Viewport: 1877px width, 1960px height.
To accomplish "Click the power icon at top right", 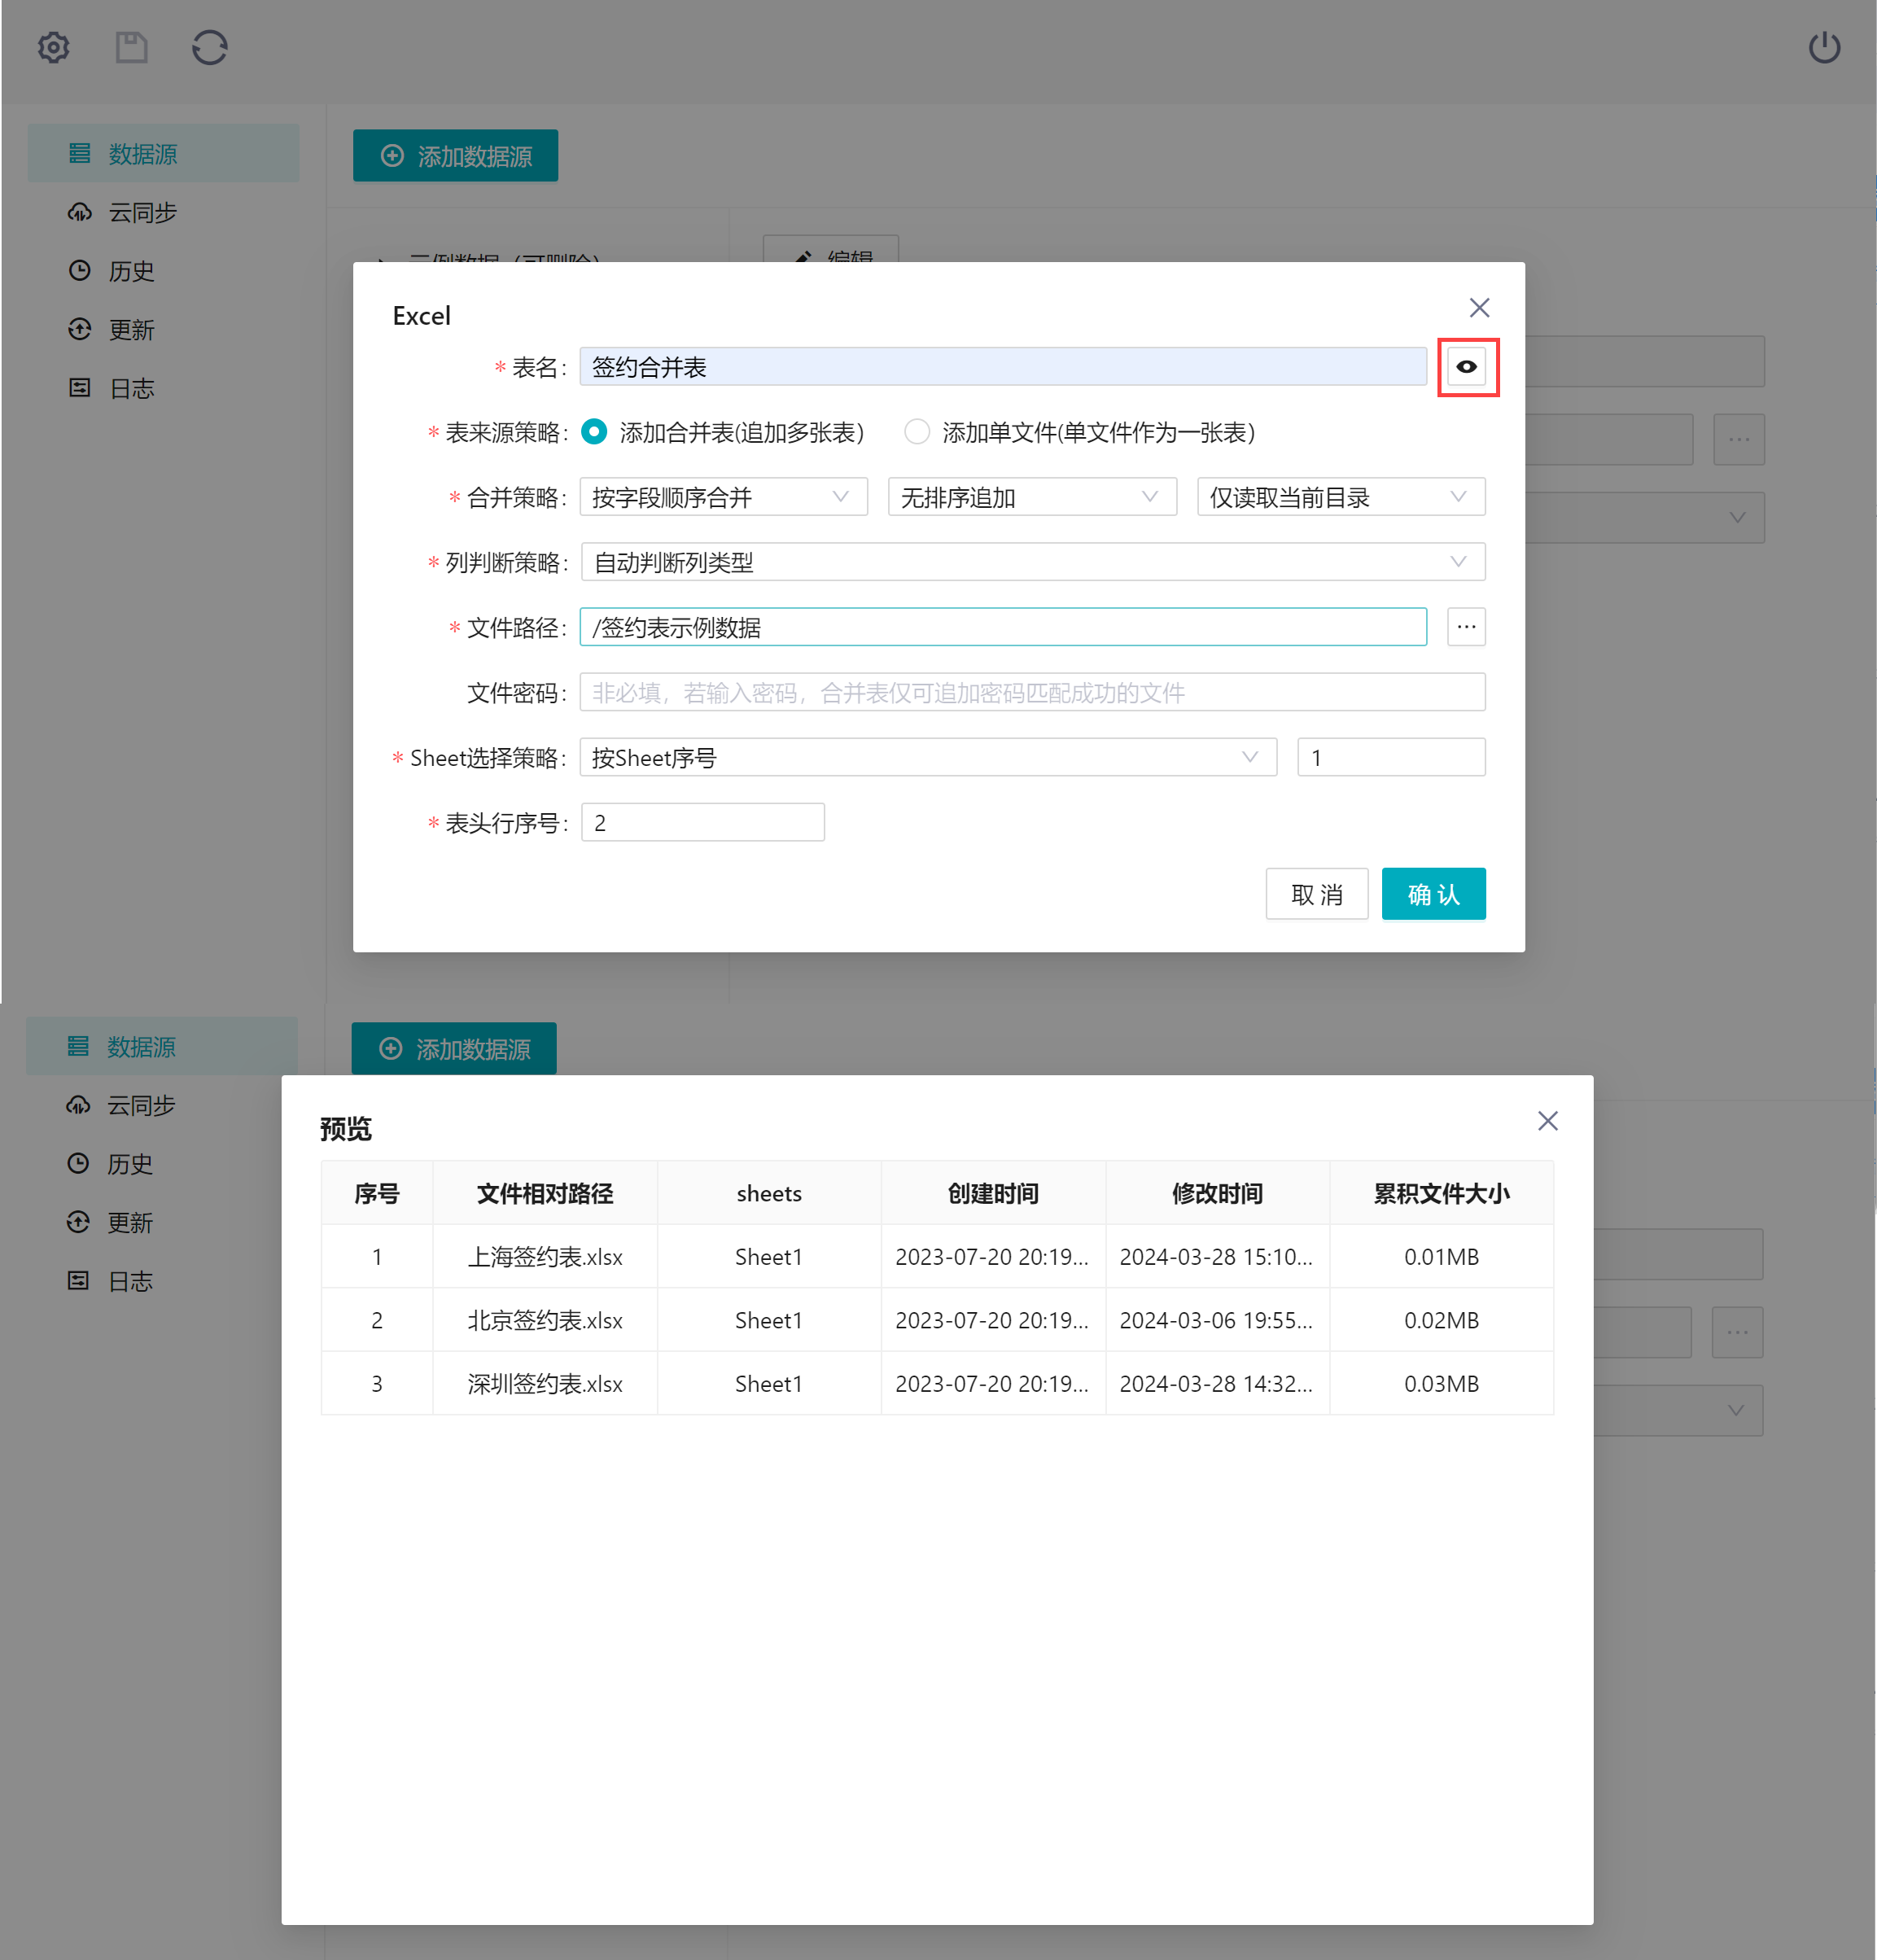I will [1824, 47].
